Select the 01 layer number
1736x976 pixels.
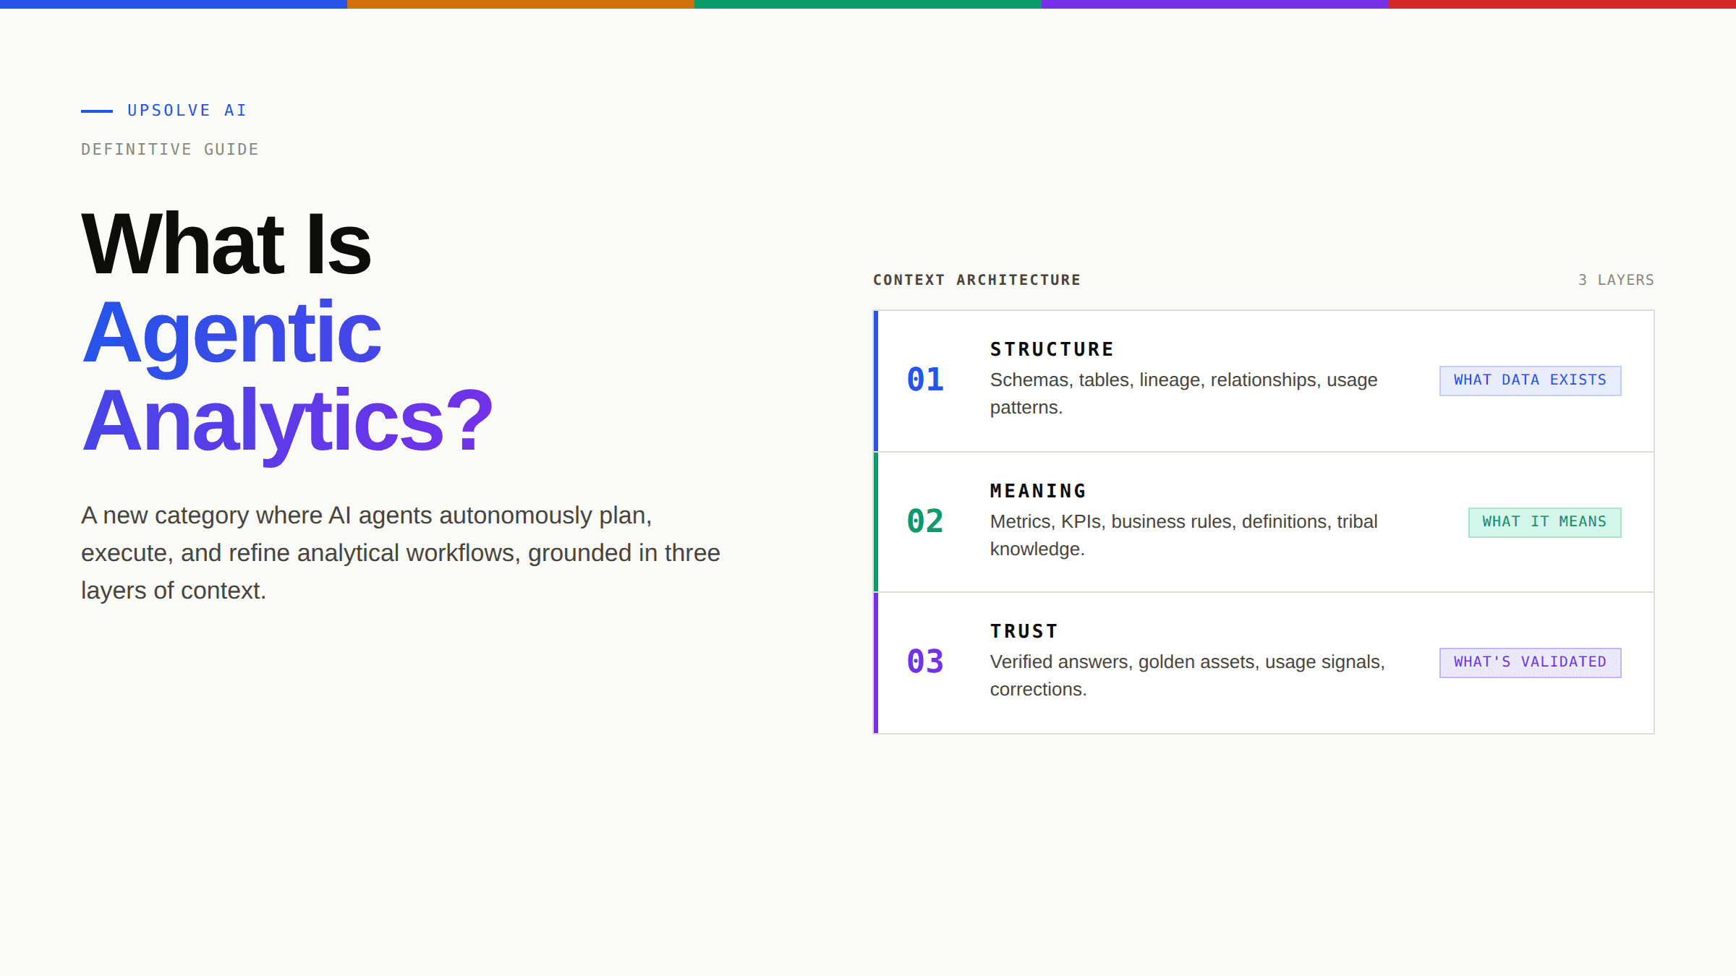click(925, 380)
